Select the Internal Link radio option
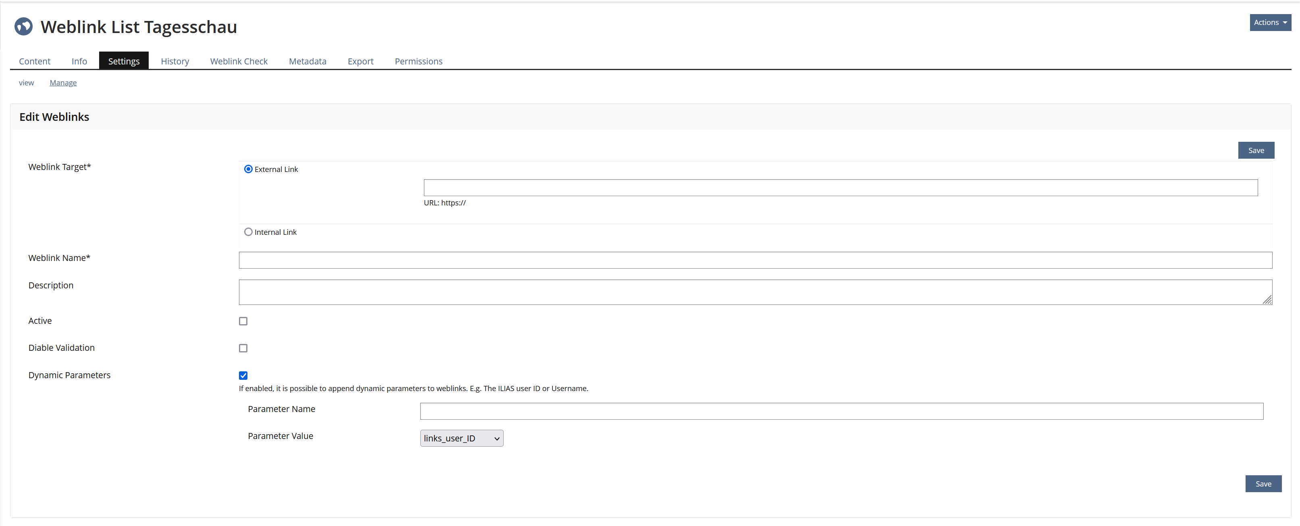The height and width of the screenshot is (526, 1300). tap(248, 232)
